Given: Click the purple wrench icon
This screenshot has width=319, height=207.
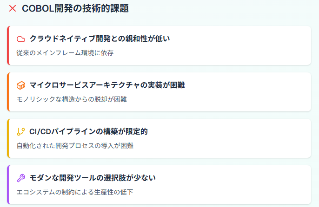Looking at the screenshot, I should click(x=21, y=178).
